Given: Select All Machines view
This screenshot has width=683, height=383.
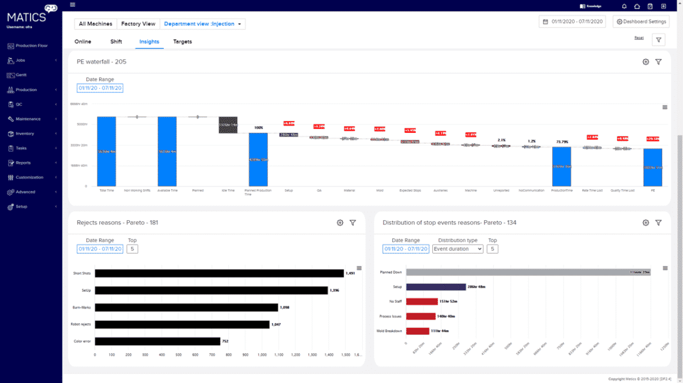Looking at the screenshot, I should coord(95,24).
